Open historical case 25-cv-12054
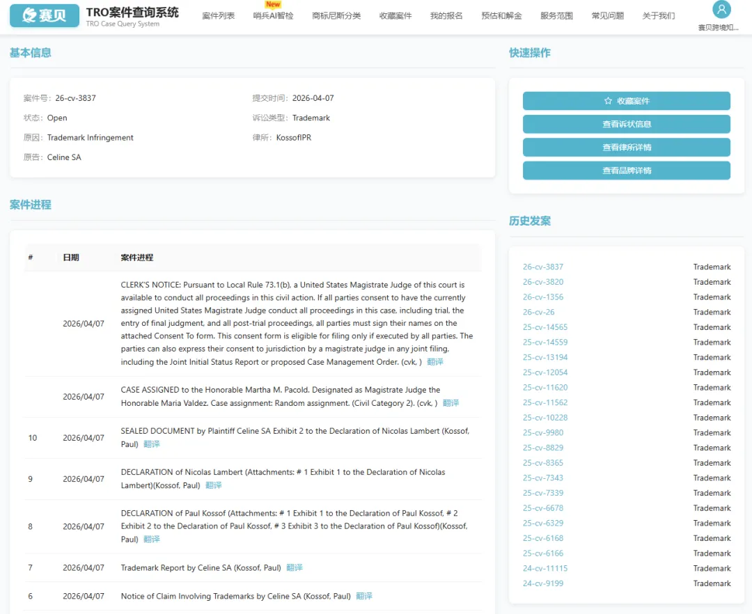 click(545, 372)
